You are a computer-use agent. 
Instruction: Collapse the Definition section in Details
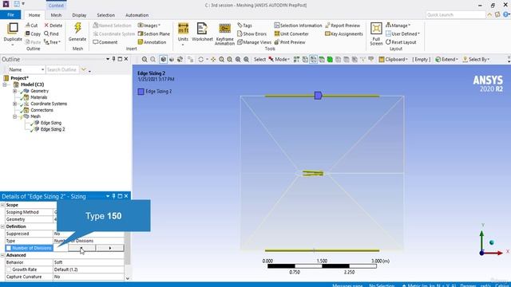2,226
